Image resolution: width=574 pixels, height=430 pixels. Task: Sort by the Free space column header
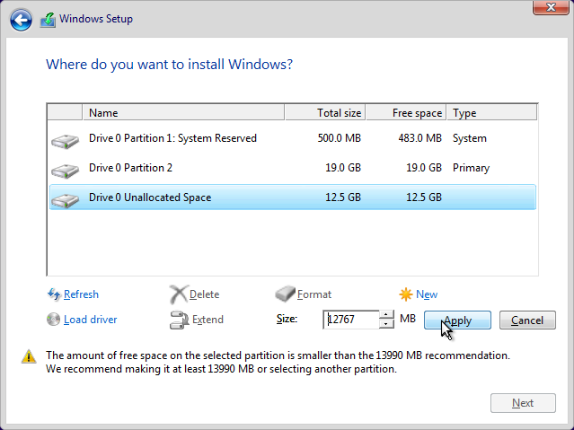pyautogui.click(x=406, y=113)
